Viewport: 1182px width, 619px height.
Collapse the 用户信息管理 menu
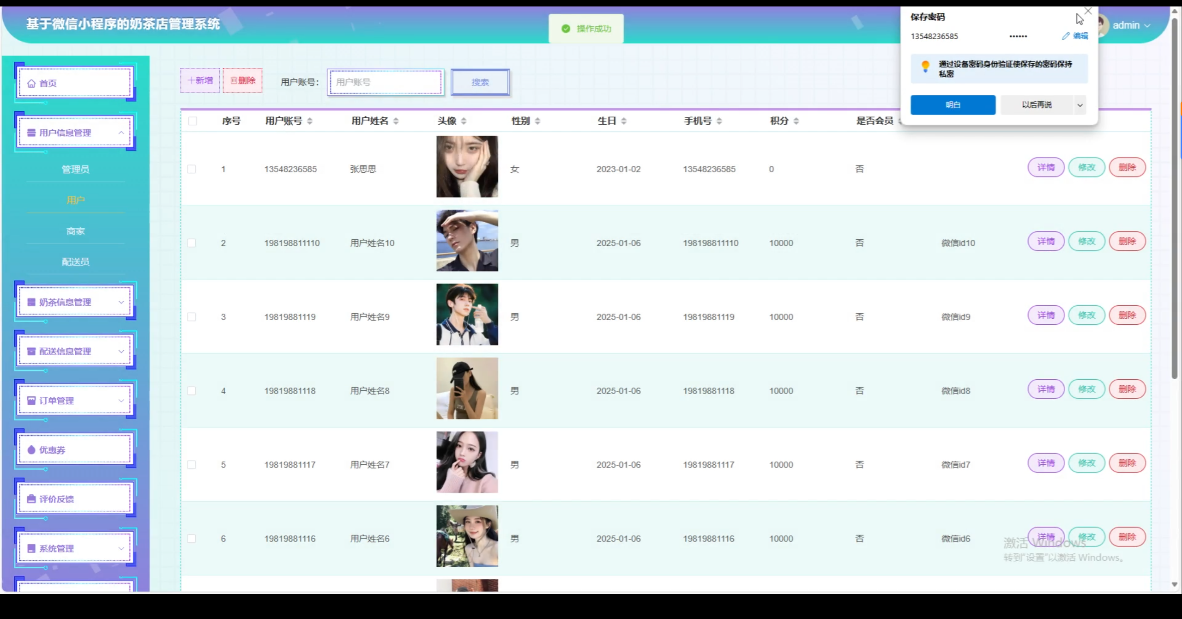pyautogui.click(x=121, y=133)
